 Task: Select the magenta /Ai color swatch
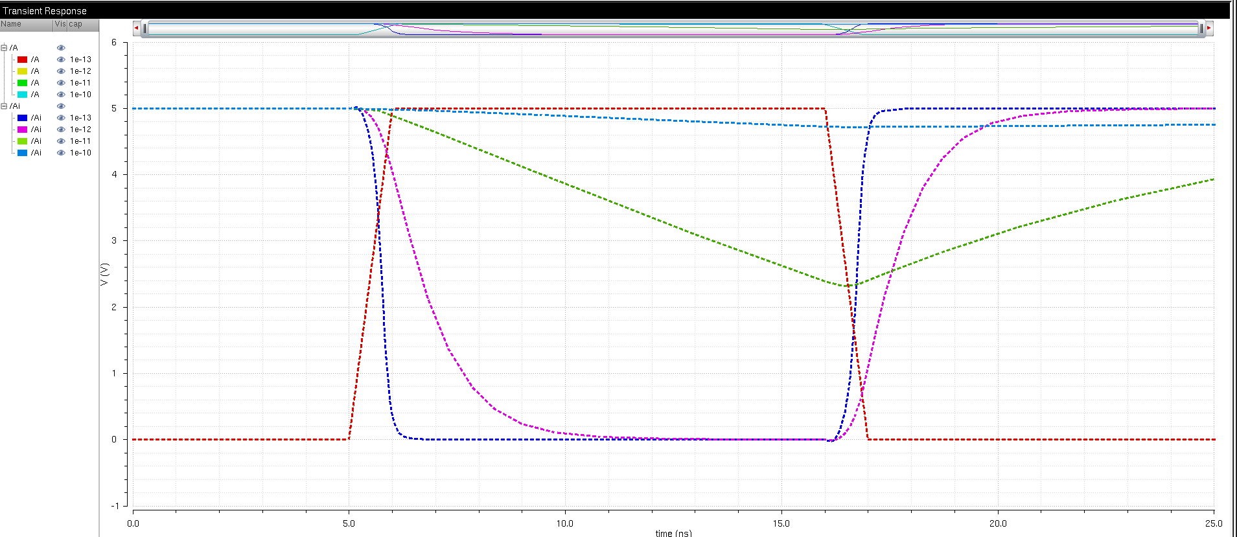[x=22, y=130]
